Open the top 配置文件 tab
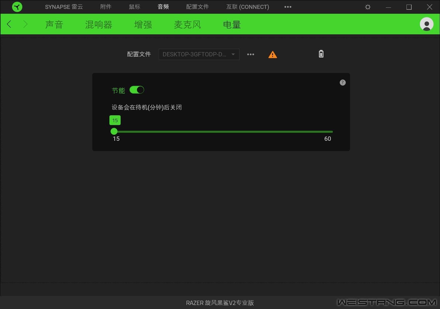This screenshot has width=440, height=309. coord(198,7)
